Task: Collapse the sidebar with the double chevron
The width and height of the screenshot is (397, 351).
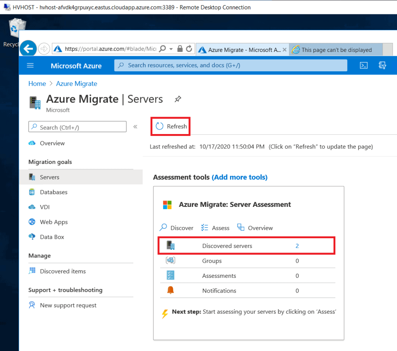Action: coord(135,126)
